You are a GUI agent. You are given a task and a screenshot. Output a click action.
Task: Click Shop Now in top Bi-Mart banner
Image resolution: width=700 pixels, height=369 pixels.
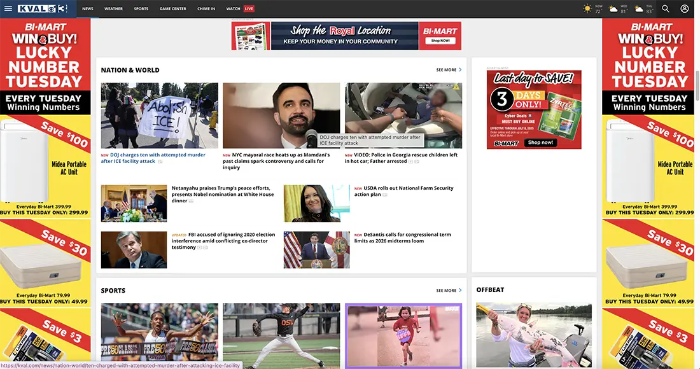click(440, 41)
